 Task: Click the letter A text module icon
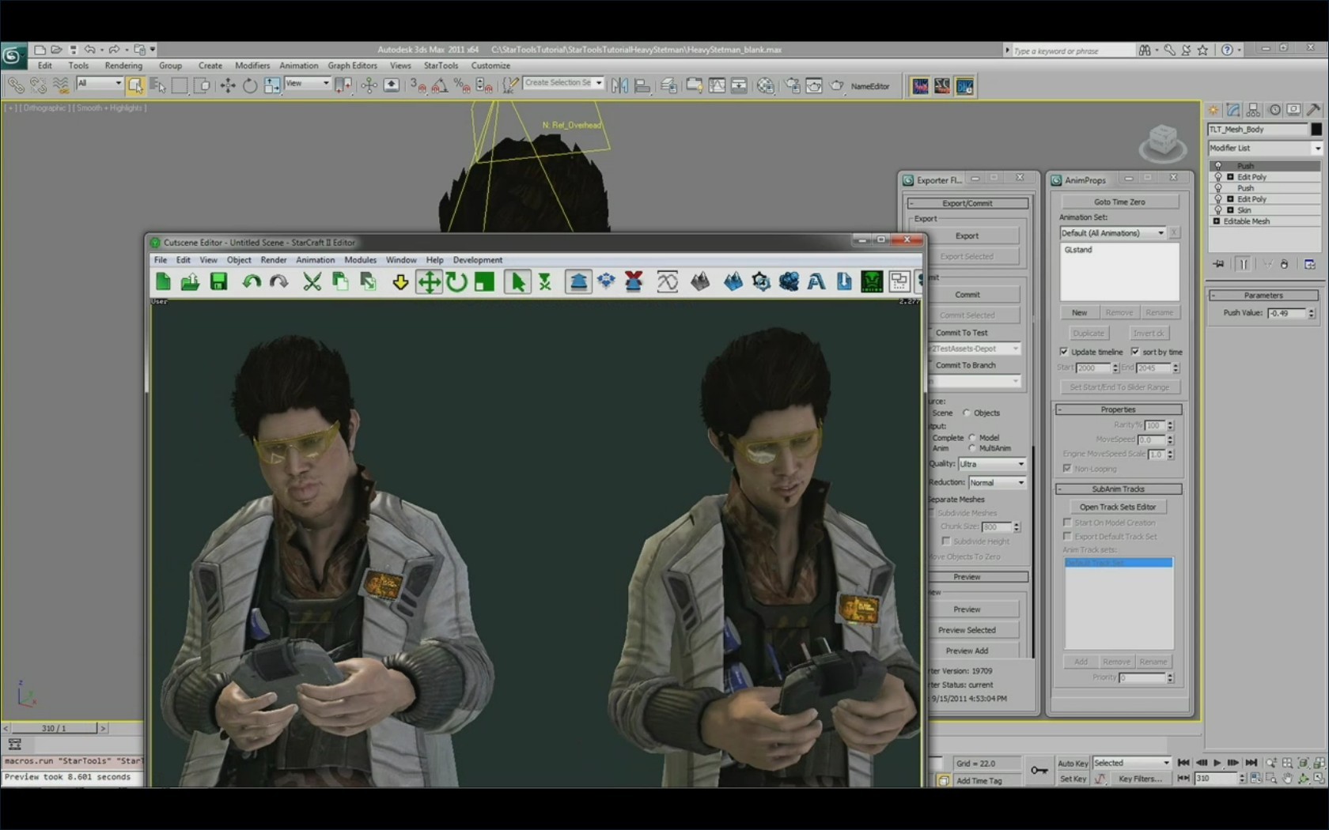click(x=816, y=281)
